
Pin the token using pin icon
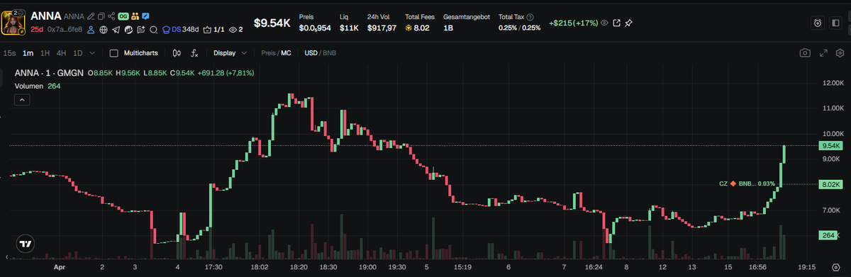coord(629,23)
